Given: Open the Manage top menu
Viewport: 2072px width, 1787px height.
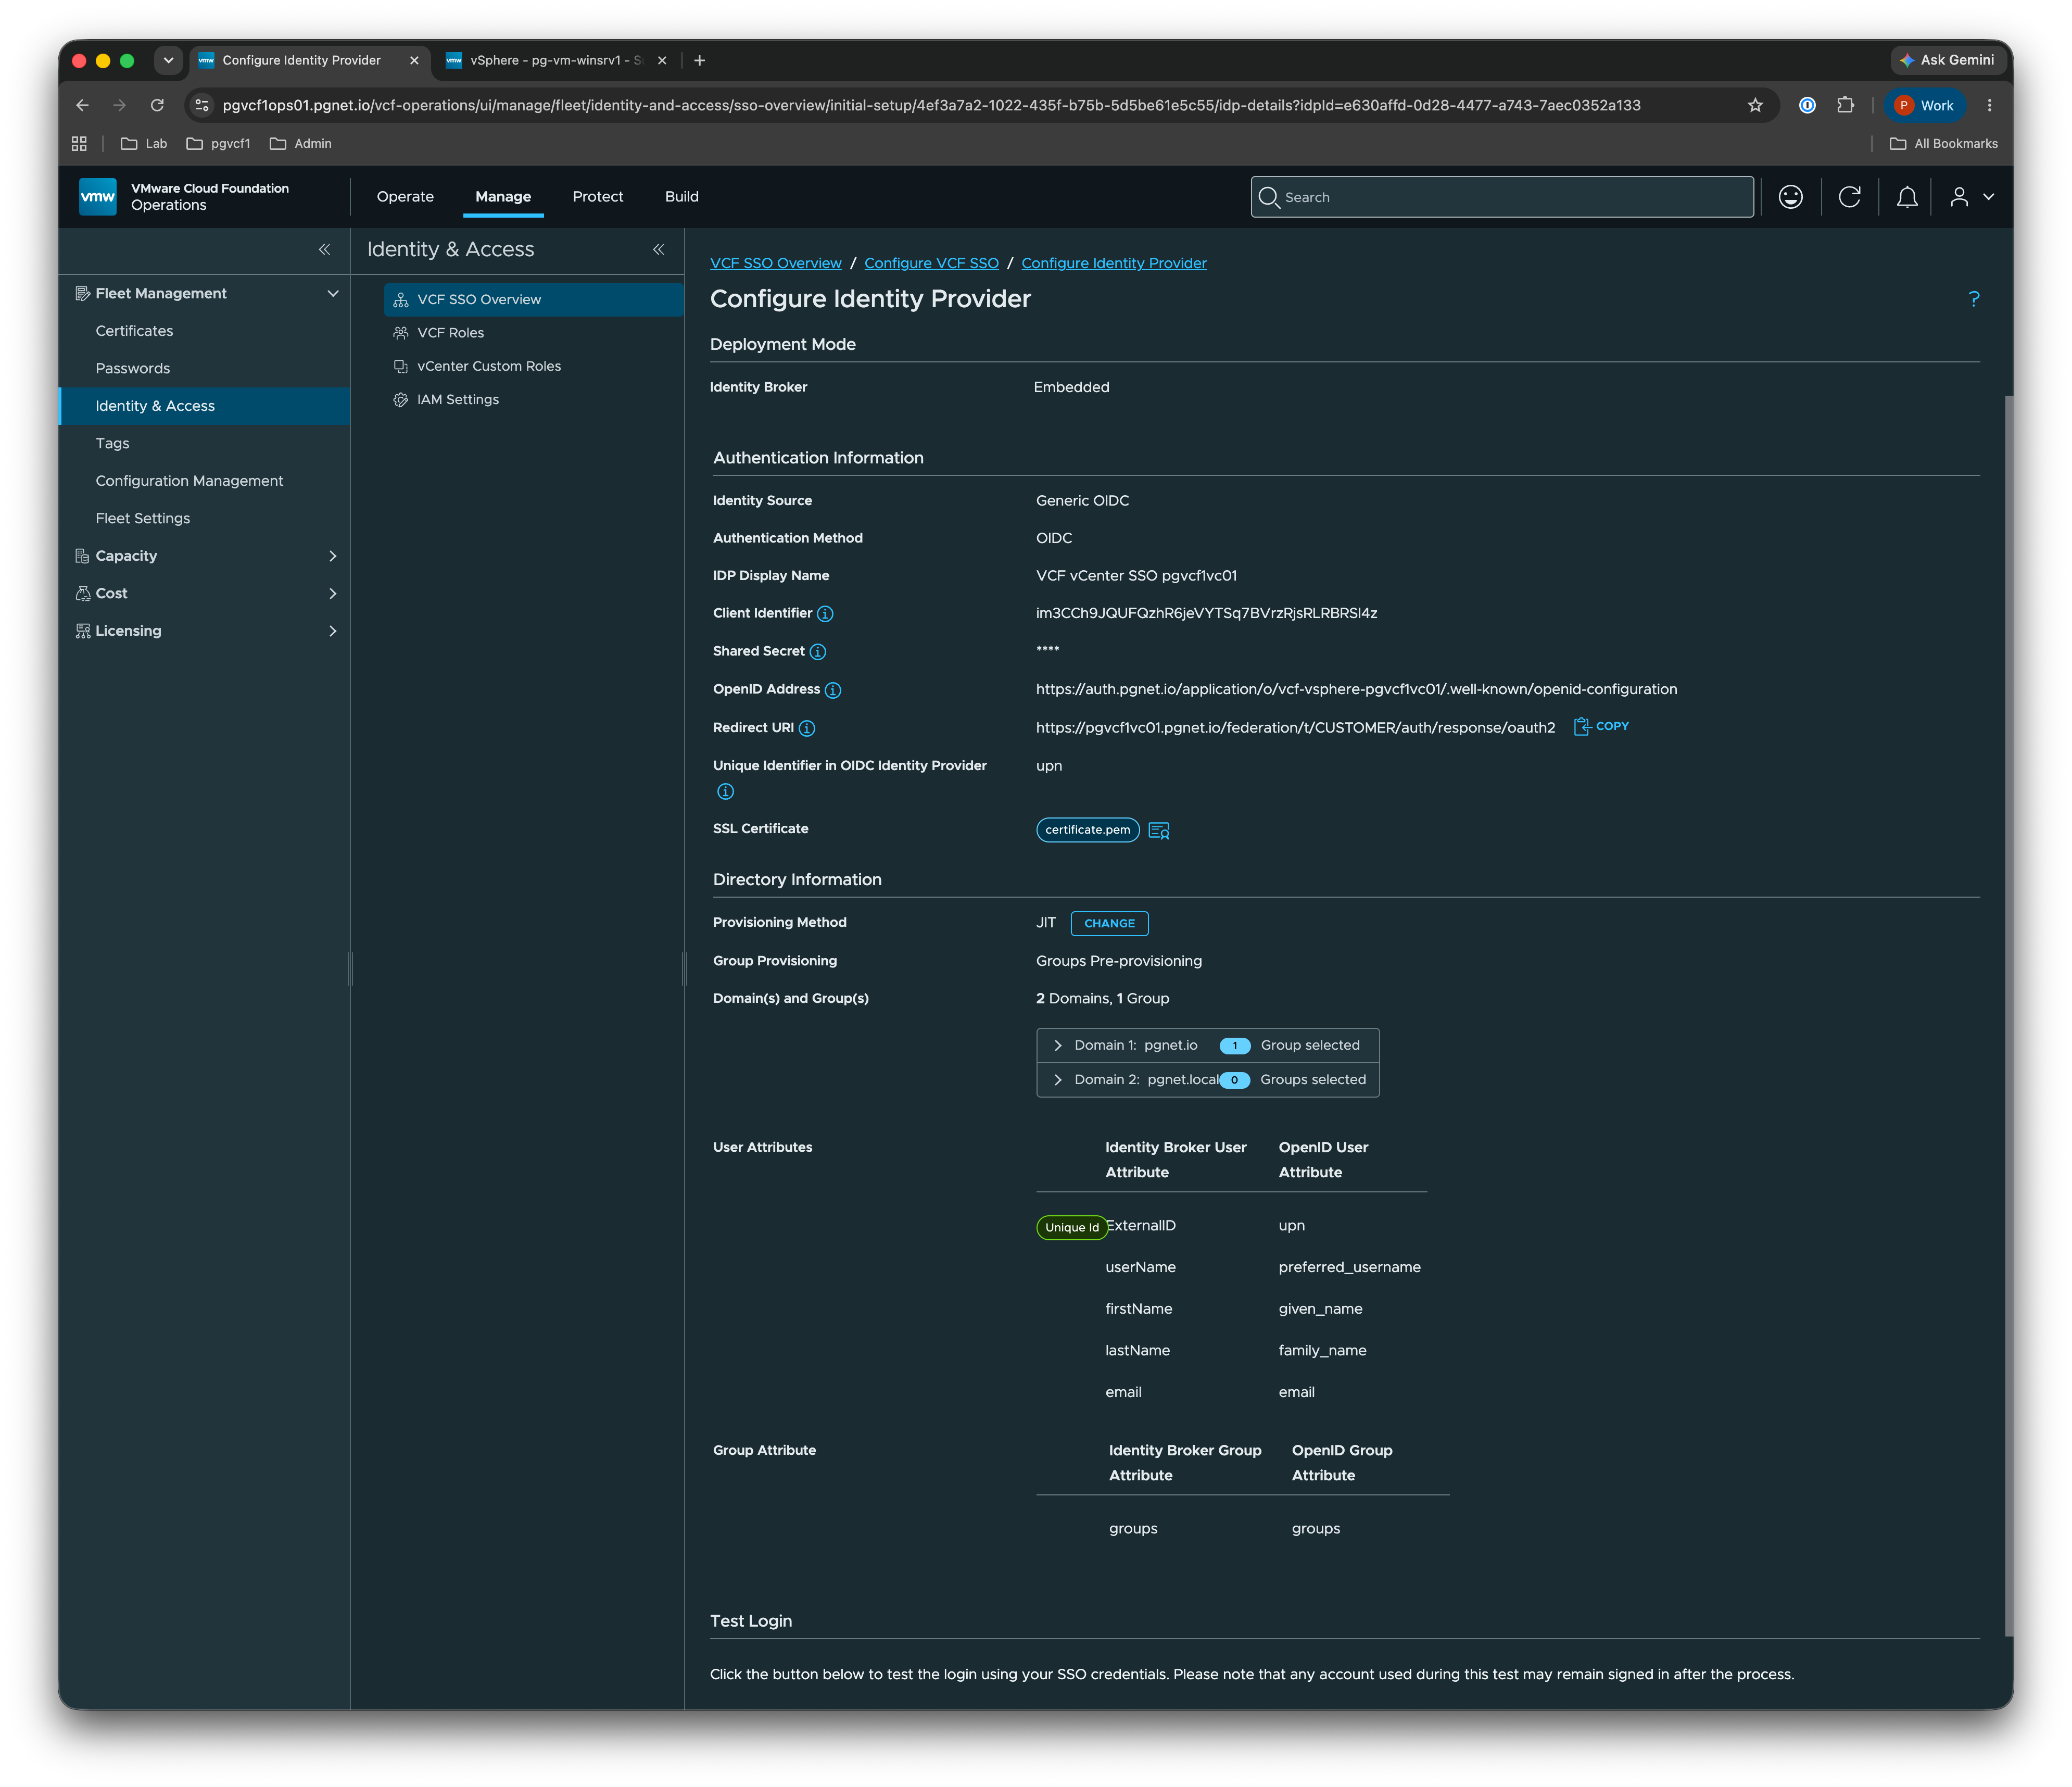Looking at the screenshot, I should click(503, 197).
